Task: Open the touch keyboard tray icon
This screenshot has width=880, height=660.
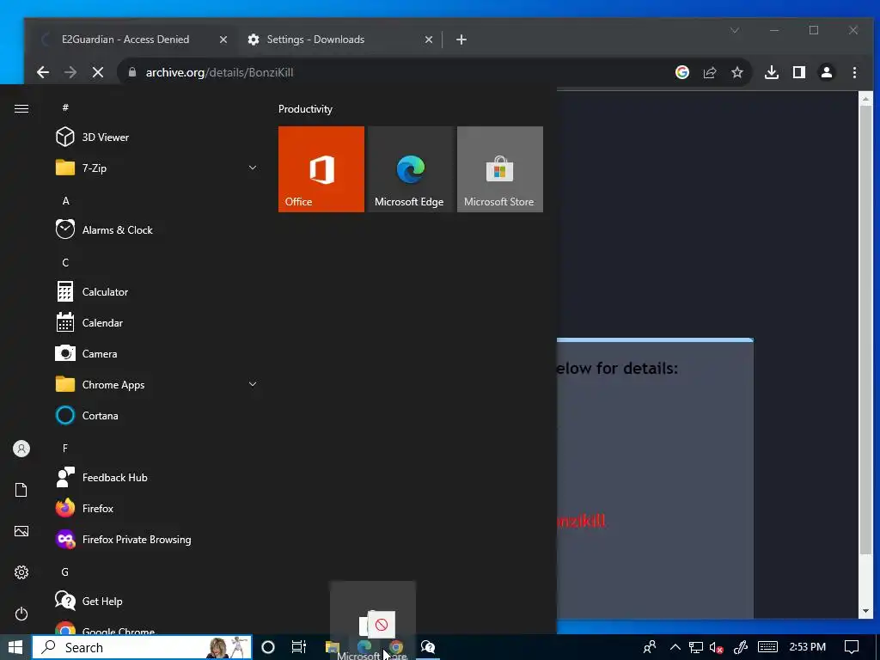Action: click(x=767, y=647)
